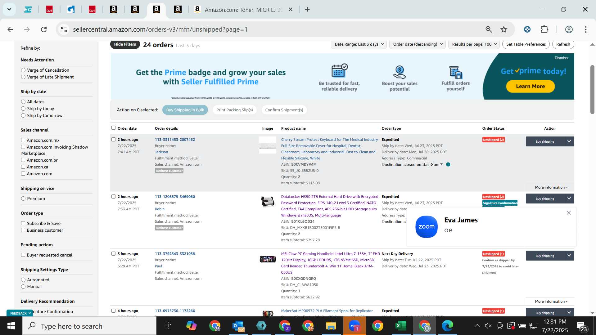Open Date Range: Last 3 days dropdown

point(359,44)
